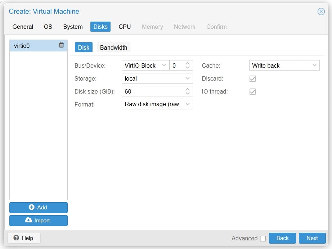The height and width of the screenshot is (249, 332).
Task: Toggle the IO thread checkbox
Action: coord(253,91)
